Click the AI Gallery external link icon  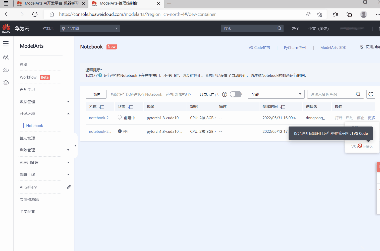click(69, 187)
